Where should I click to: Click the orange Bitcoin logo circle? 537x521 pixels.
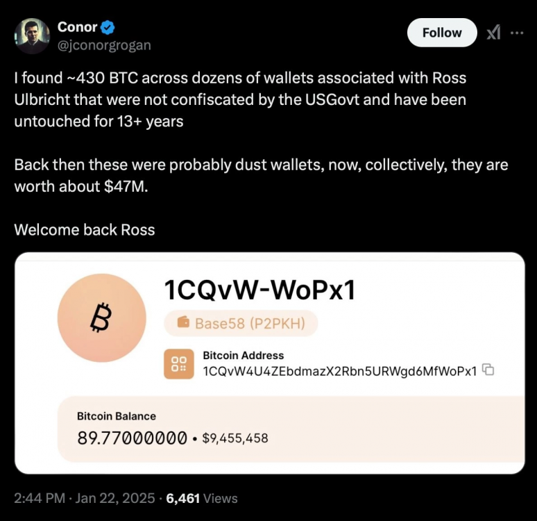pos(101,318)
